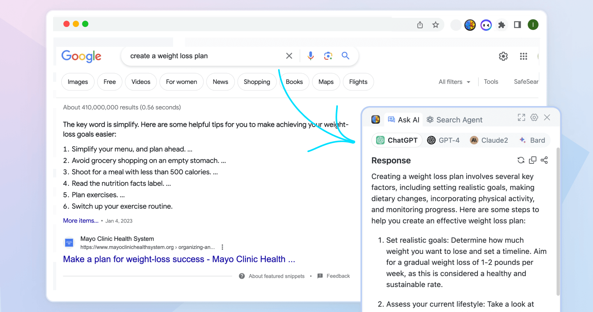Filter results by Shopping
593x312 pixels.
[257, 82]
